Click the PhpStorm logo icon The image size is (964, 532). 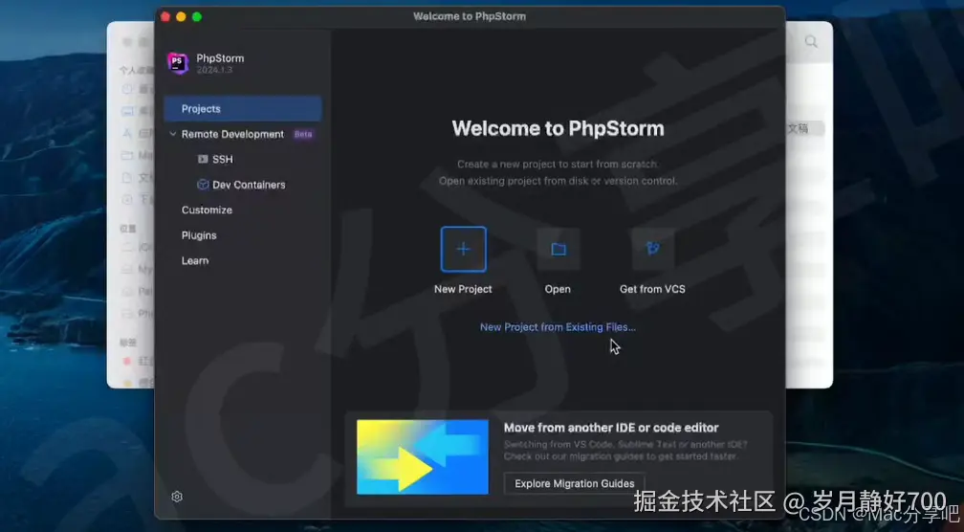coord(178,63)
